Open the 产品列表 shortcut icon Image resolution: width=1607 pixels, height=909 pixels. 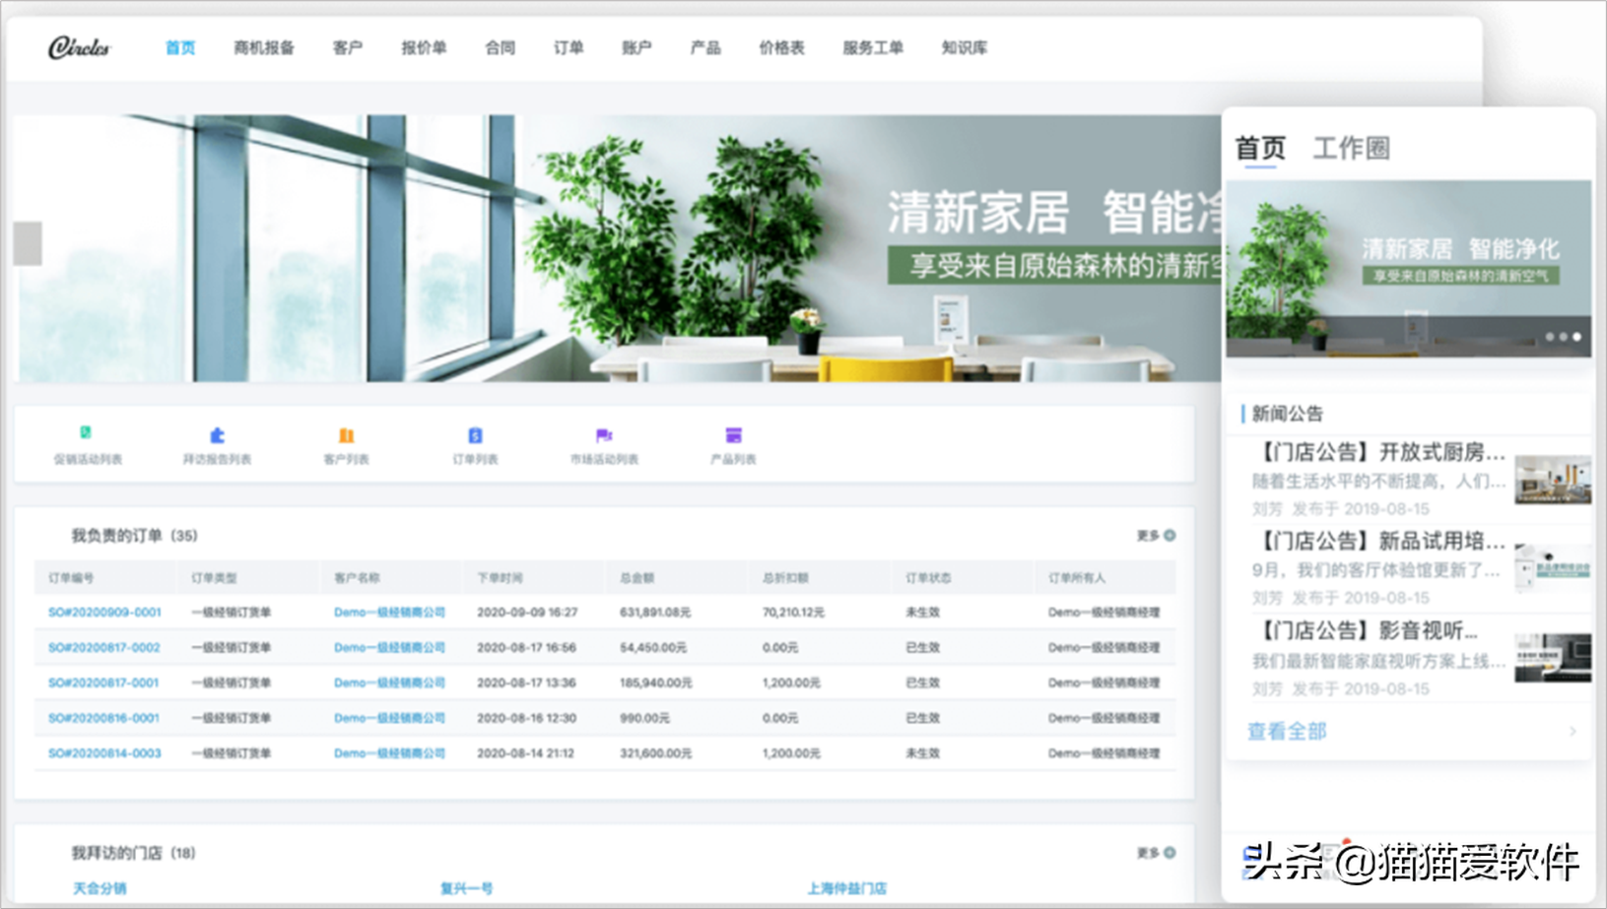point(733,444)
